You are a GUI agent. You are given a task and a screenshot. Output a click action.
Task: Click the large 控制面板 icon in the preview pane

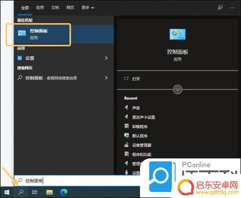tap(177, 34)
